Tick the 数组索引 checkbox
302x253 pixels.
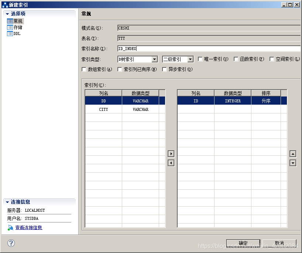84,69
